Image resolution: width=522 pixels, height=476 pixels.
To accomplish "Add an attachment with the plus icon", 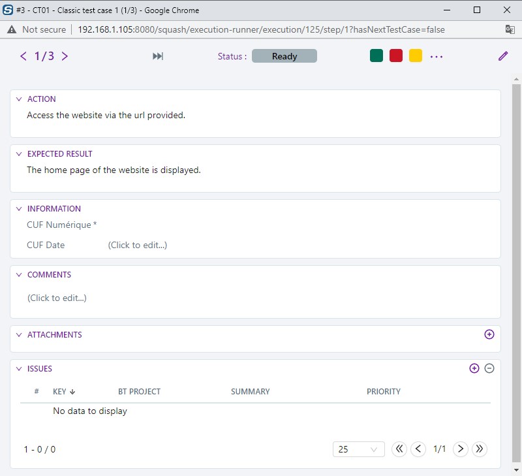I will click(489, 334).
